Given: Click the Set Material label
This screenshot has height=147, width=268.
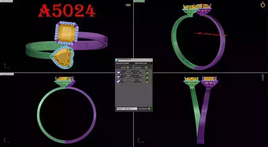Looking at the screenshot, I should point(143,109).
